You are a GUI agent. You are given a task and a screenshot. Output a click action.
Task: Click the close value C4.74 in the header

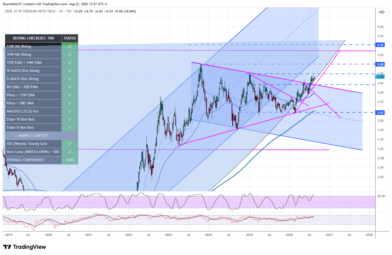tap(109, 11)
